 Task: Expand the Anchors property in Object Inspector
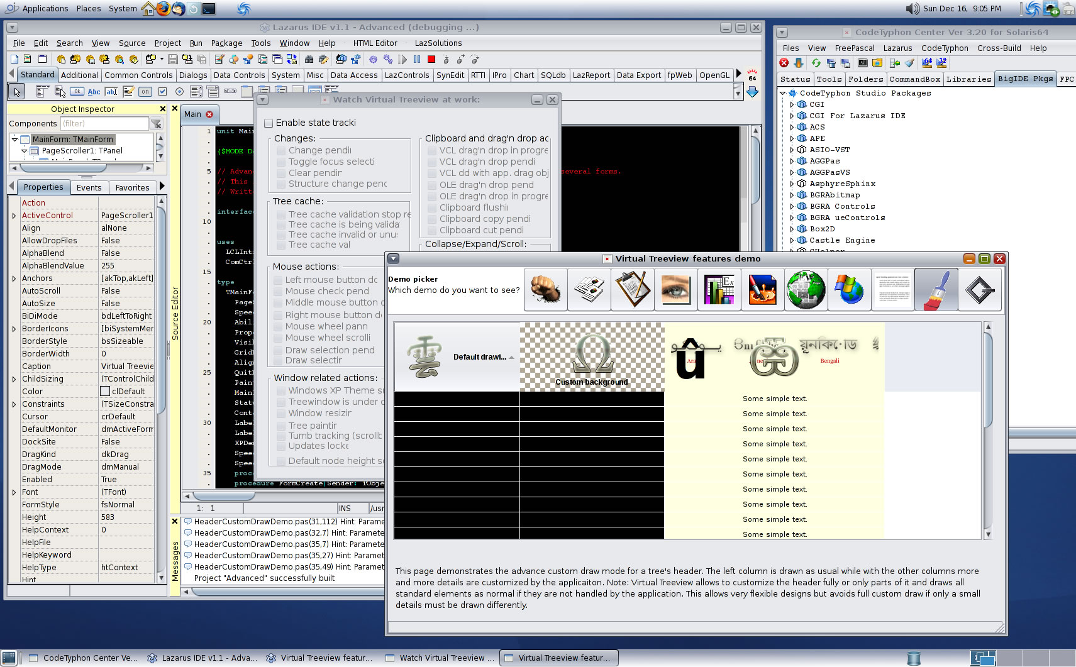14,278
